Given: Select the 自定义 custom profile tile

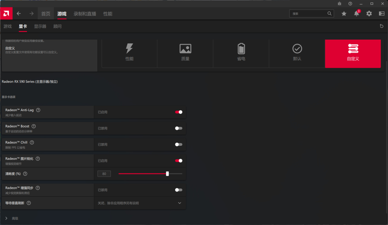Looking at the screenshot, I should point(353,53).
